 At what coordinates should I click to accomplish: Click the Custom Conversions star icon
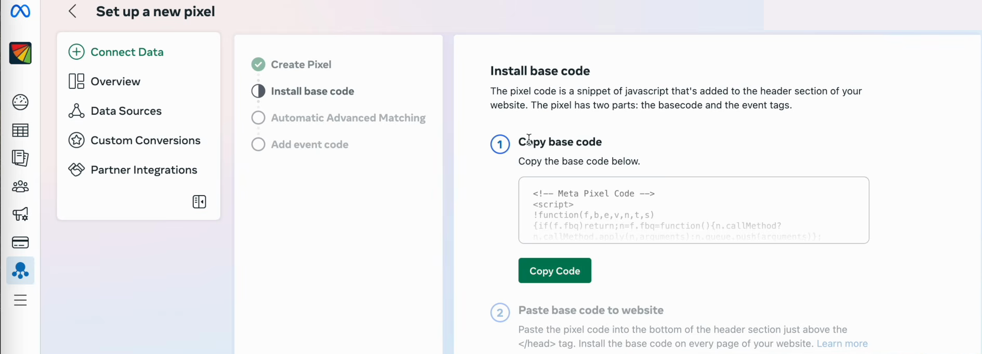coord(76,140)
